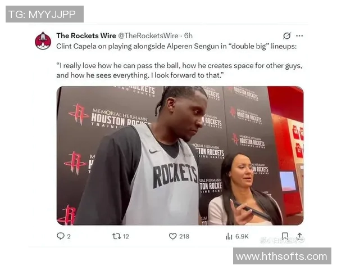The width and height of the screenshot is (337, 270).
Task: Click the quoted text about passing the ball
Action: [x=179, y=70]
